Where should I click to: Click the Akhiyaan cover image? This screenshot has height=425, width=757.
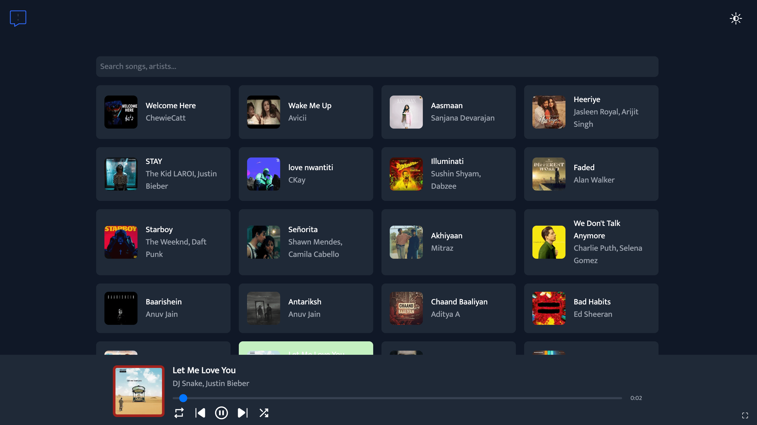(x=406, y=242)
